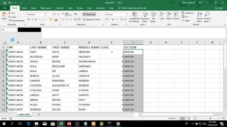The height and width of the screenshot is (127, 227).
Task: Click the Accounting Number Format icon
Action: pos(107,19)
